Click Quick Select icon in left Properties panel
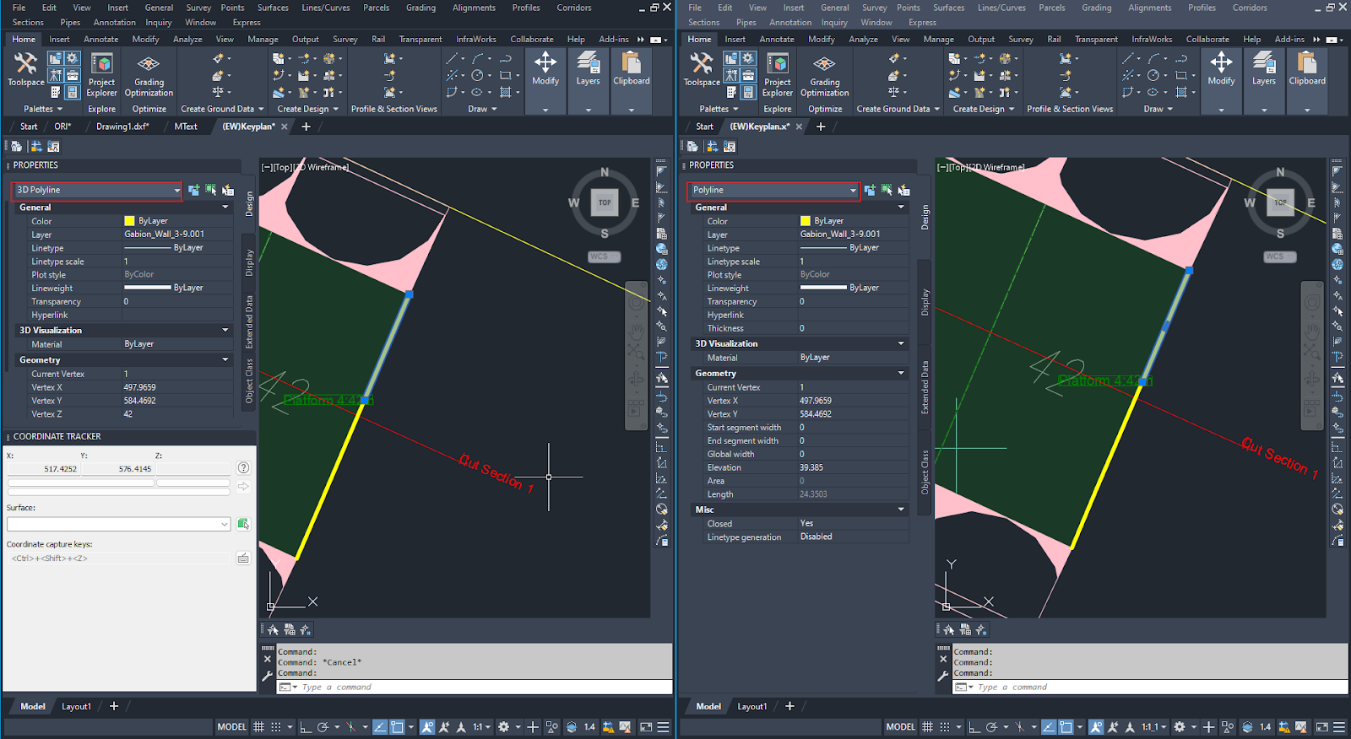The width and height of the screenshot is (1351, 739). (228, 191)
